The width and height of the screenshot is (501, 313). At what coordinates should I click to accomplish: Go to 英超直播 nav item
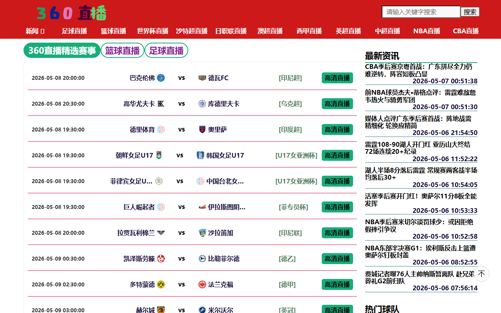pyautogui.click(x=348, y=31)
